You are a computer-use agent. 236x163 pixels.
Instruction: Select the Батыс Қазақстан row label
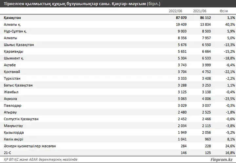coord(18,85)
